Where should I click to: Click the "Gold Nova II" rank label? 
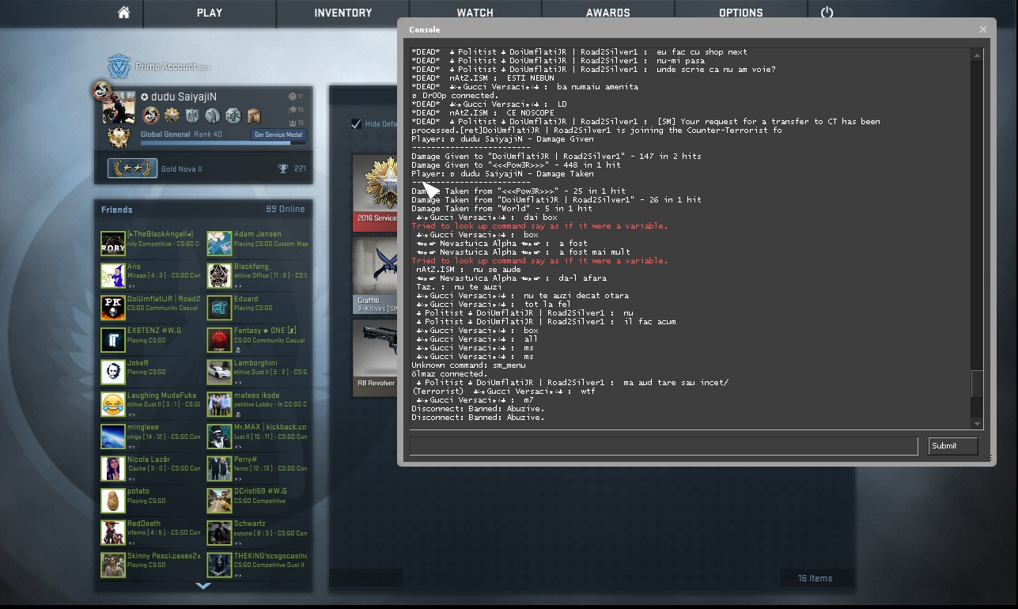[181, 169]
